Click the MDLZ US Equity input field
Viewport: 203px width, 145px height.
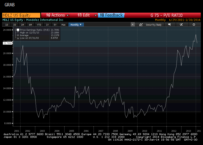[x=21, y=15]
